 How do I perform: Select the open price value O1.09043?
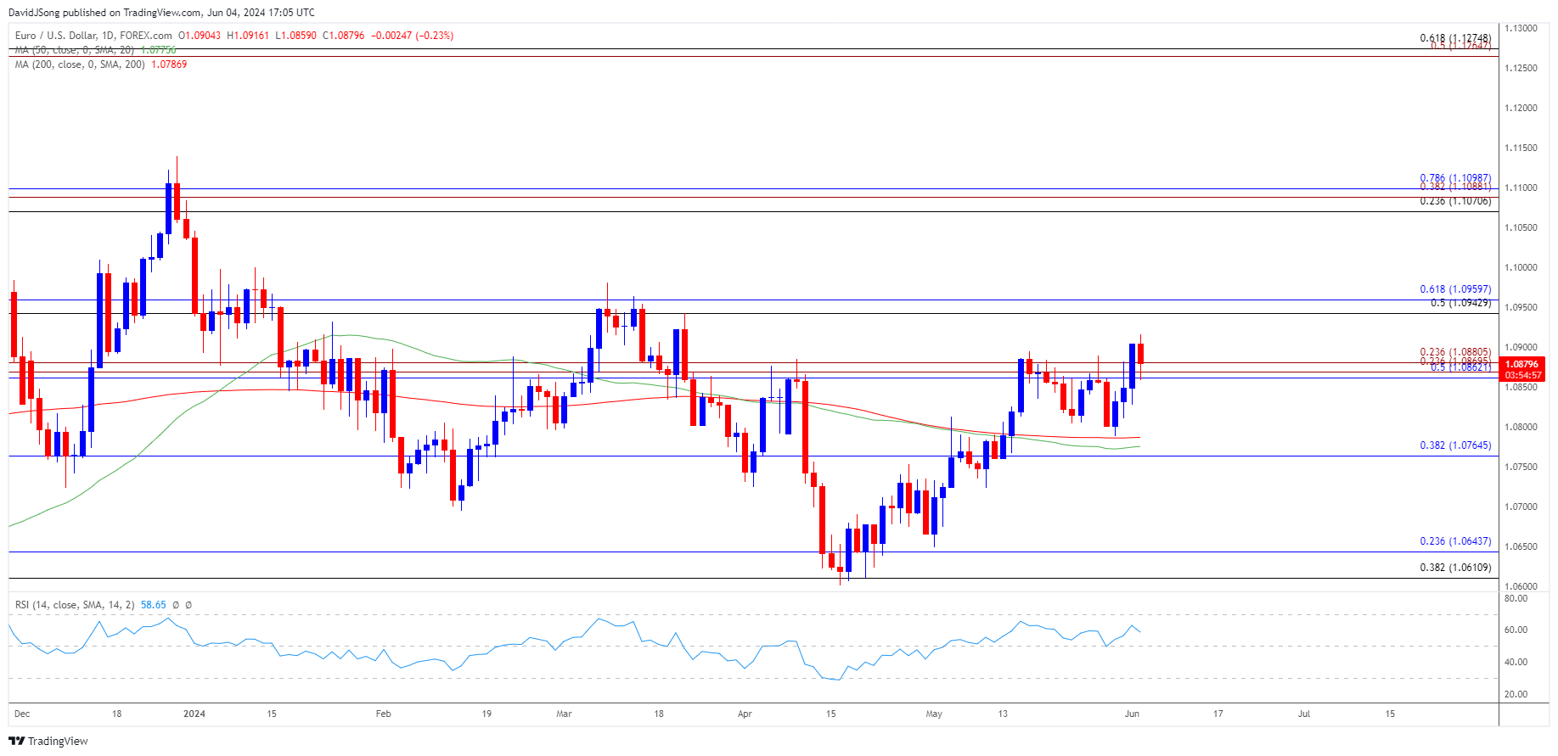pos(200,36)
